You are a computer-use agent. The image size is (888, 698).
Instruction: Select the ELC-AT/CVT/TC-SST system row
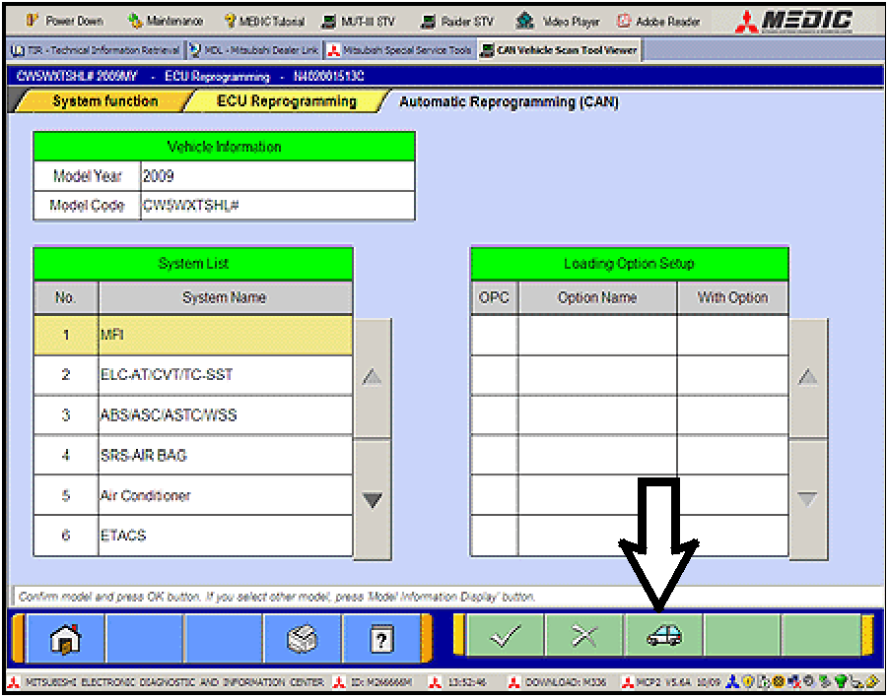pos(225,375)
